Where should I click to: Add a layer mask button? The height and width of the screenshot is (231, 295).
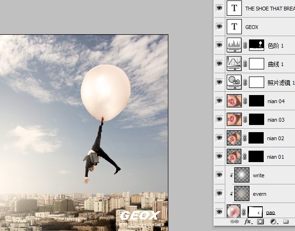(x=260, y=221)
